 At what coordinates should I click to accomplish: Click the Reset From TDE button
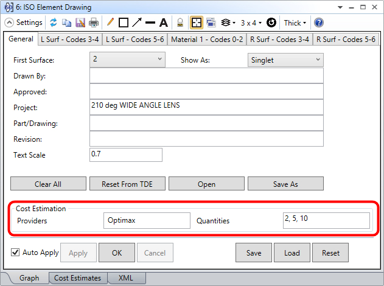click(127, 184)
